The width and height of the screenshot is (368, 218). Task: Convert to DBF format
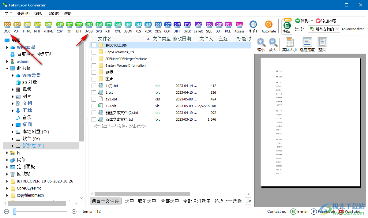(x=219, y=27)
